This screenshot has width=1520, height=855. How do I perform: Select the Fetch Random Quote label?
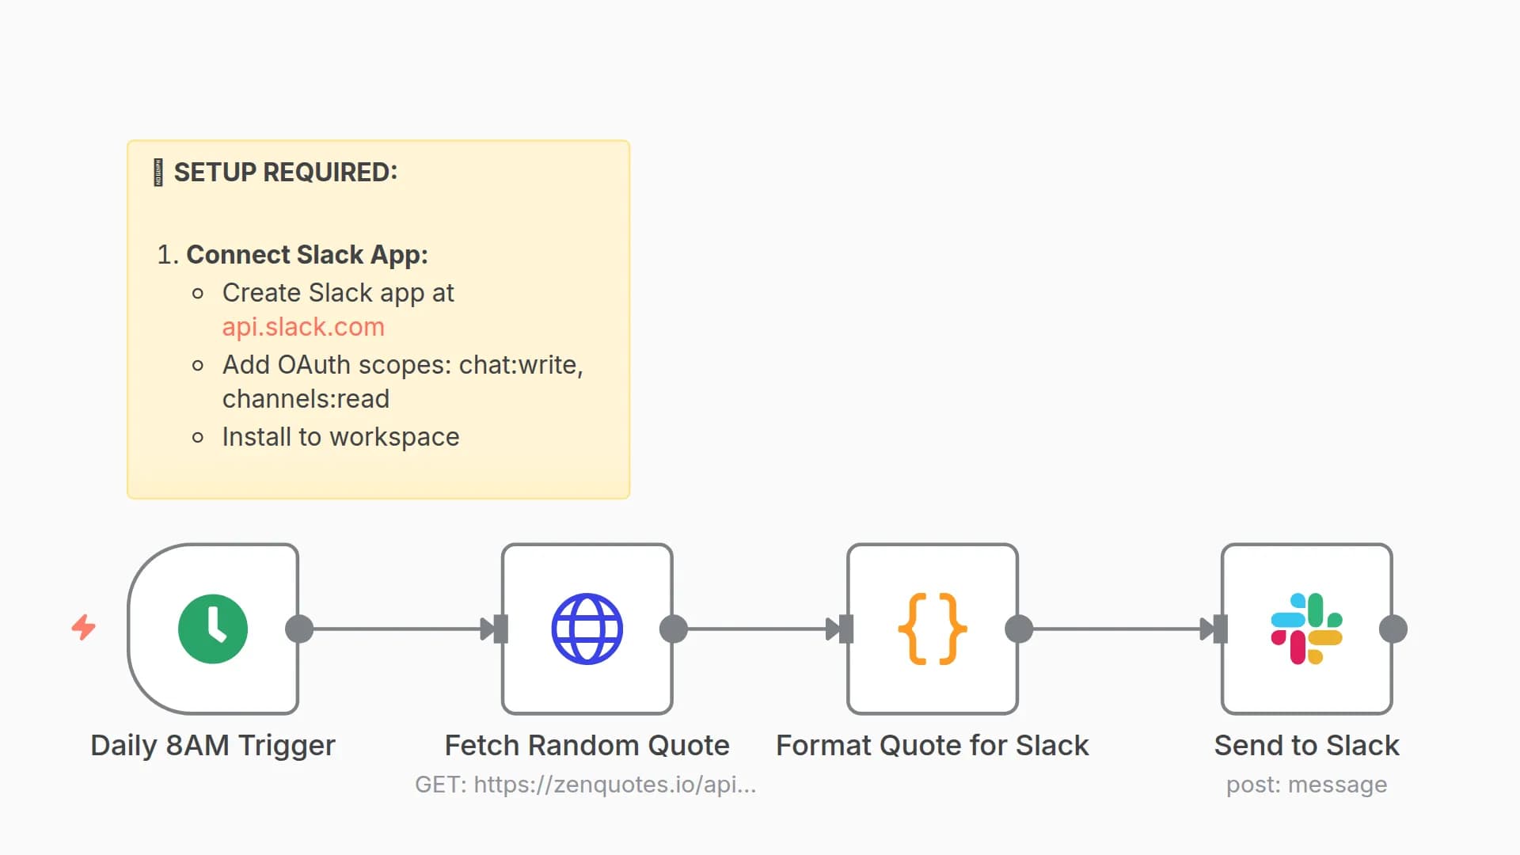(587, 745)
